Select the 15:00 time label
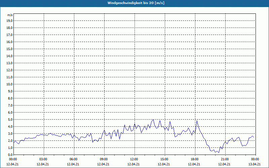Screen dimensions: 269x168 coord(165,159)
